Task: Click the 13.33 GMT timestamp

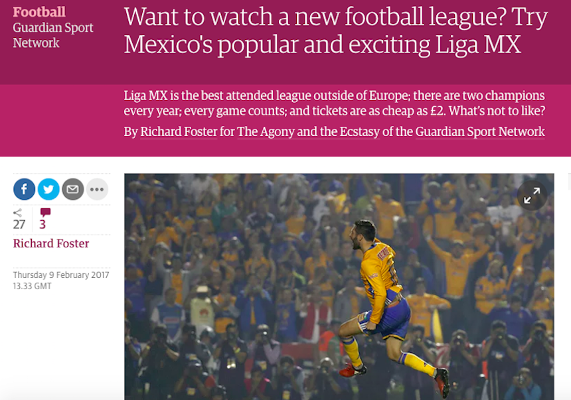Action: (32, 286)
